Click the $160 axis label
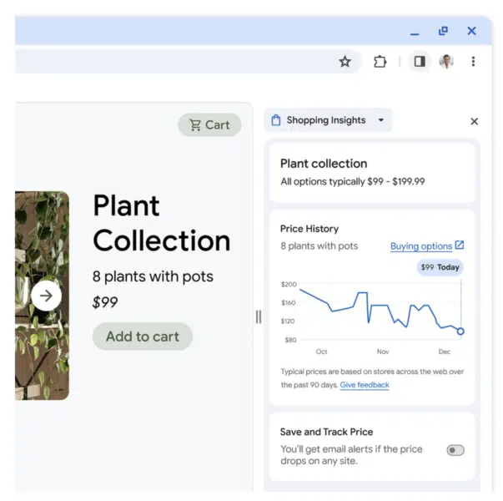The height and width of the screenshot is (501, 503). tap(288, 302)
